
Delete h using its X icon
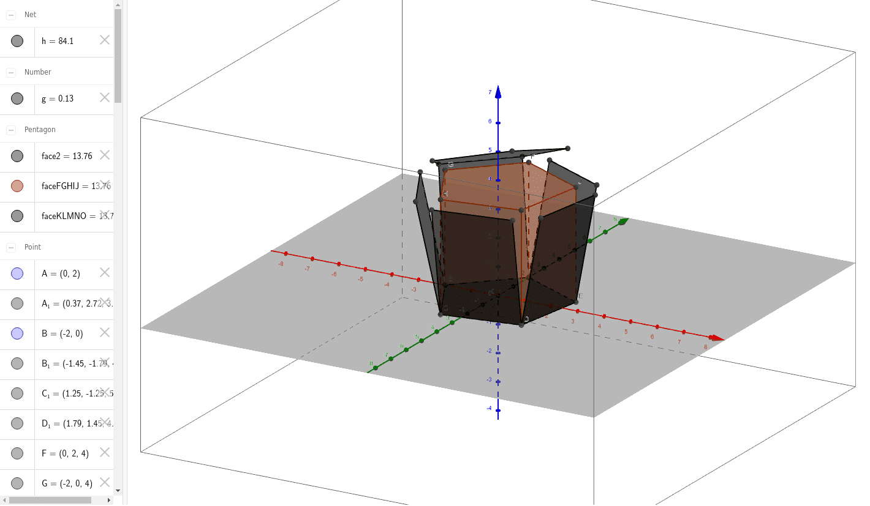[104, 40]
